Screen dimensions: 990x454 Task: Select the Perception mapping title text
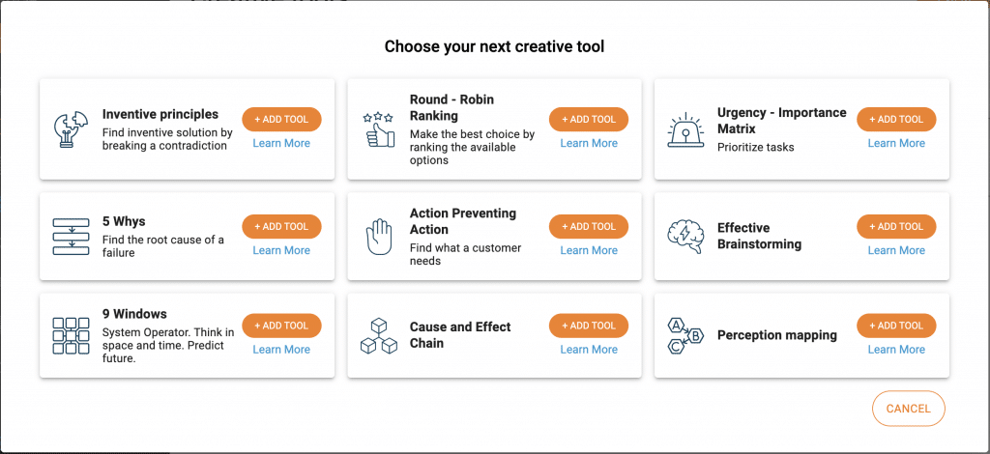point(777,335)
